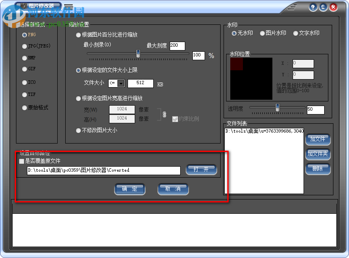The height and width of the screenshot is (258, 349).
Task: Click the chain link aspect icon
Action: pyautogui.click(x=164, y=114)
